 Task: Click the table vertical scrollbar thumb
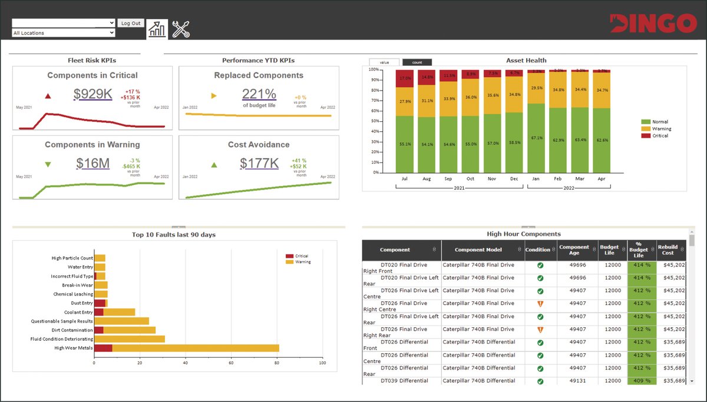[692, 240]
